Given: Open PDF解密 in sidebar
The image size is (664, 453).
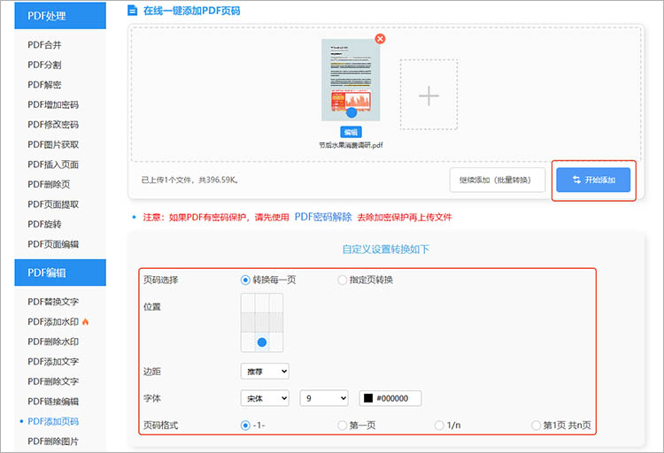Looking at the screenshot, I should pyautogui.click(x=44, y=85).
